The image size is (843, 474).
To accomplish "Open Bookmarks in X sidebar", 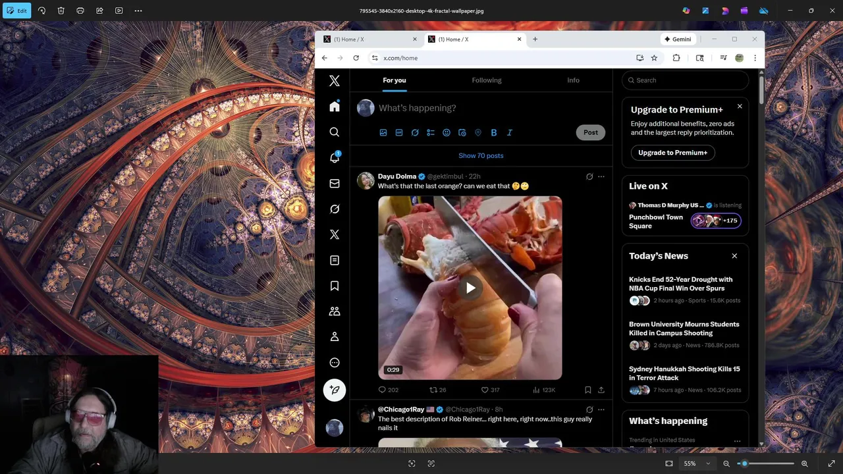I will tap(335, 286).
